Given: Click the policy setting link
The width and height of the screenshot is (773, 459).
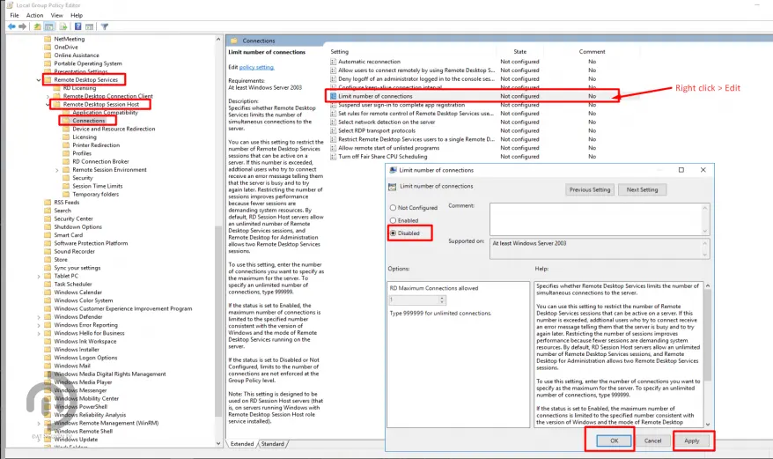Looking at the screenshot, I should pos(257,67).
